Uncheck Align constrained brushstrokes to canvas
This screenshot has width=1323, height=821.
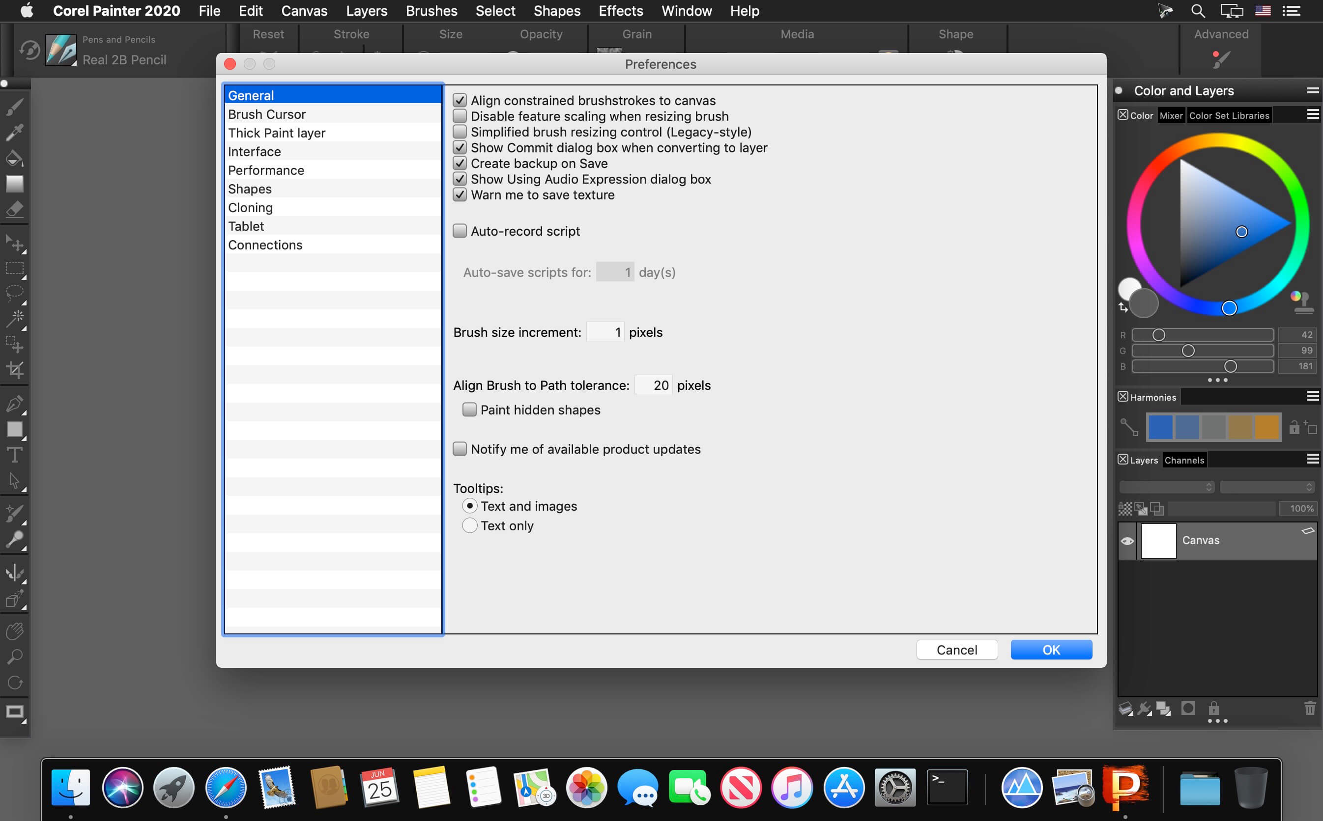460,101
